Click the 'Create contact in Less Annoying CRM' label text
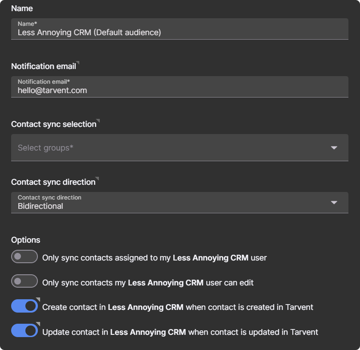This screenshot has width=360, height=350. [177, 307]
